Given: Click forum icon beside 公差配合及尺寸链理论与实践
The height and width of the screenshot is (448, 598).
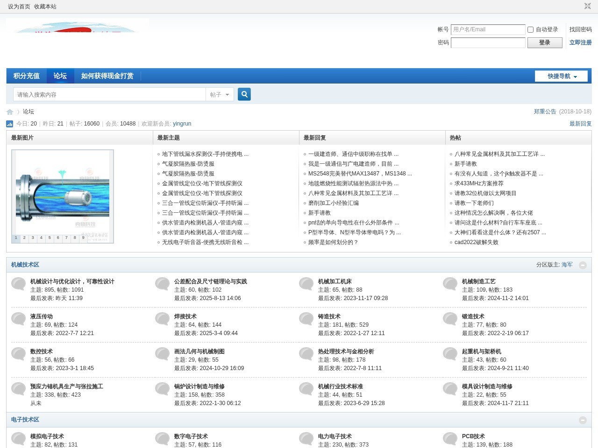Looking at the screenshot, I should (163, 284).
